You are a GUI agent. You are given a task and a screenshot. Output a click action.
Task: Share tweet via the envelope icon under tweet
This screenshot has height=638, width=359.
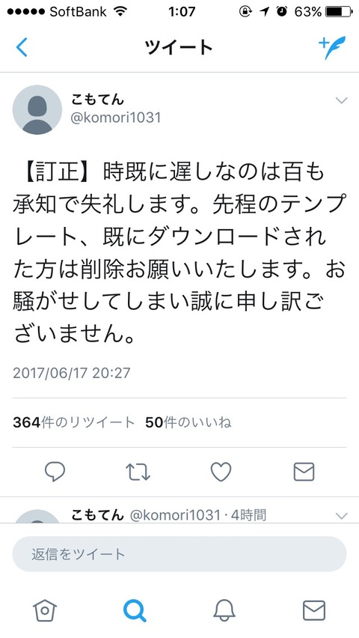click(x=304, y=472)
